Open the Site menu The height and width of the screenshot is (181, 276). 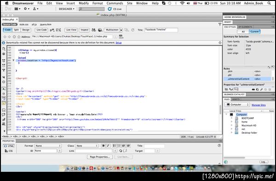[x=130, y=3]
